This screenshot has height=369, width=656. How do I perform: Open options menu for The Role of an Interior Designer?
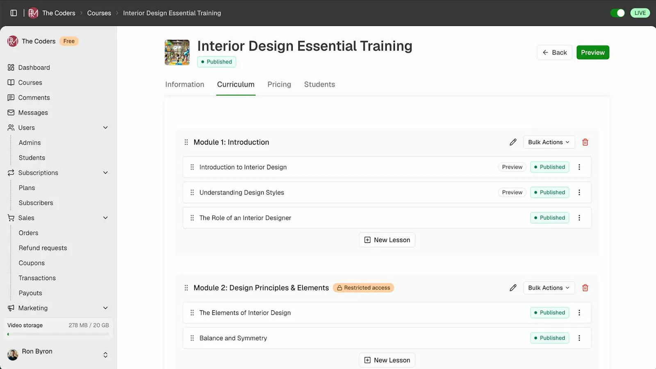point(579,218)
